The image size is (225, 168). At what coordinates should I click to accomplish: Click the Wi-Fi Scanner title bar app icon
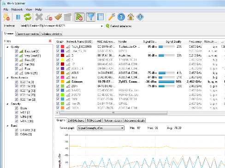[4, 3]
